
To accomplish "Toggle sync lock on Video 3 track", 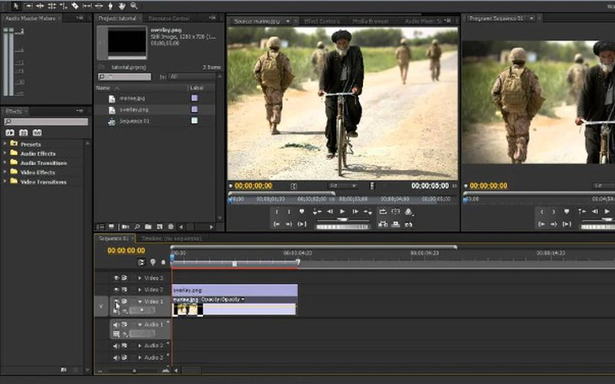I will [x=125, y=278].
